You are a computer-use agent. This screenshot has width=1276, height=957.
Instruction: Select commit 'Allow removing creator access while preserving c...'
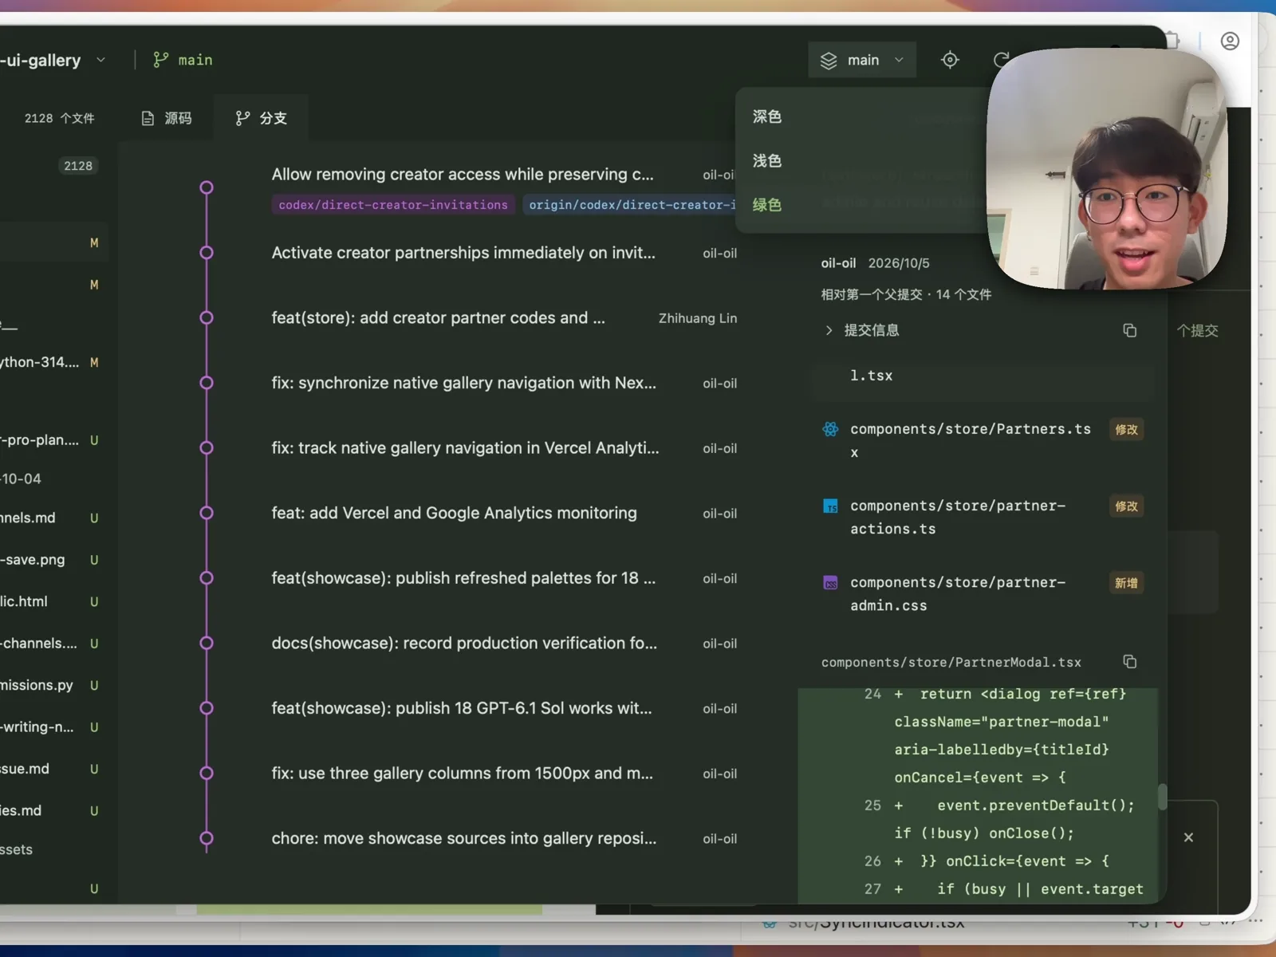coord(463,175)
